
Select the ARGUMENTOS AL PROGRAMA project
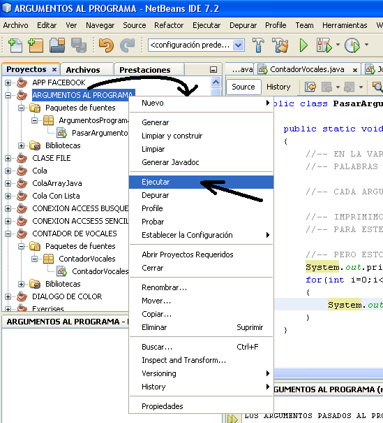pyautogui.click(x=82, y=95)
